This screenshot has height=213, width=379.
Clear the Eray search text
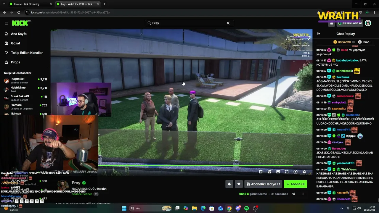228,23
